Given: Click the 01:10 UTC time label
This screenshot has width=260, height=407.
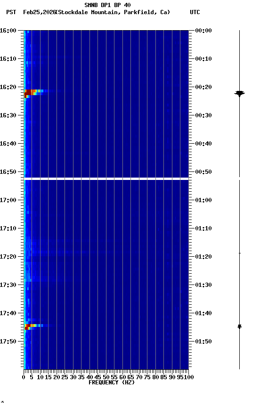Looking at the screenshot, I should pos(203,228).
